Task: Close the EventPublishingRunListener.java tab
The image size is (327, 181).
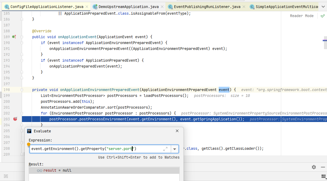Action: (x=244, y=7)
